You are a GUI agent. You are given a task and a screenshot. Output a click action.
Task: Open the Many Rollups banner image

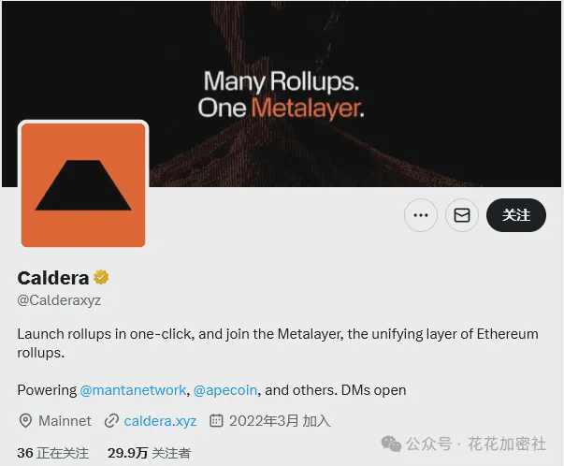coord(282,94)
